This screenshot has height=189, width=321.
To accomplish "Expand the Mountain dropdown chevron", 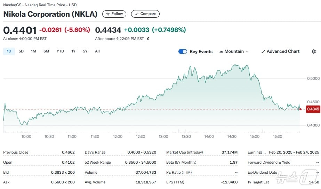I will [x=247, y=51].
